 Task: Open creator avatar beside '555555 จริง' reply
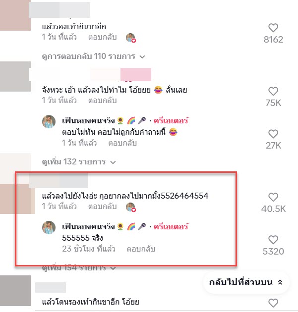click(x=49, y=227)
